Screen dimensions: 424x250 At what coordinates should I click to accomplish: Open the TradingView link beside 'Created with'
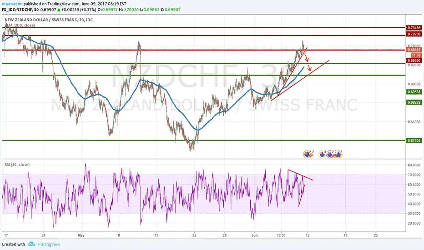tap(49, 245)
